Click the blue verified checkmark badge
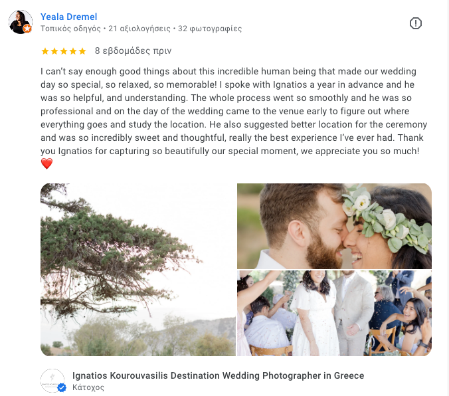 tap(62, 388)
